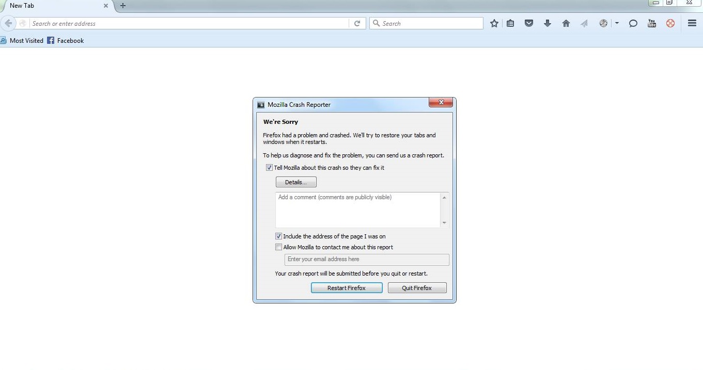703x370 pixels.
Task: Open the Firefox hamburger menu
Action: [692, 23]
